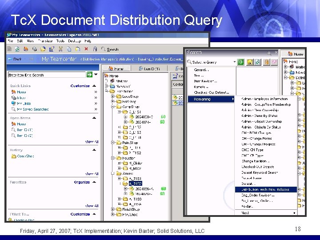The width and height of the screenshot is (320, 240).
Task: Open the Tools menu
Action: pos(60,41)
